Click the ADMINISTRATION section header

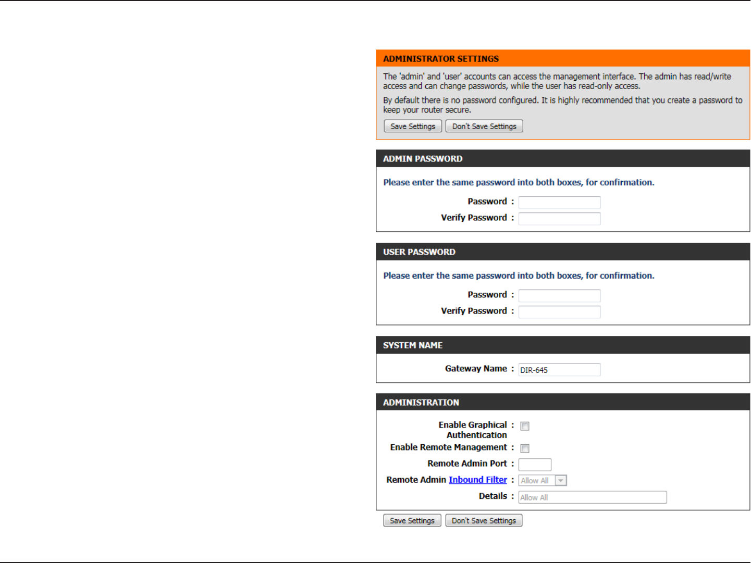563,403
